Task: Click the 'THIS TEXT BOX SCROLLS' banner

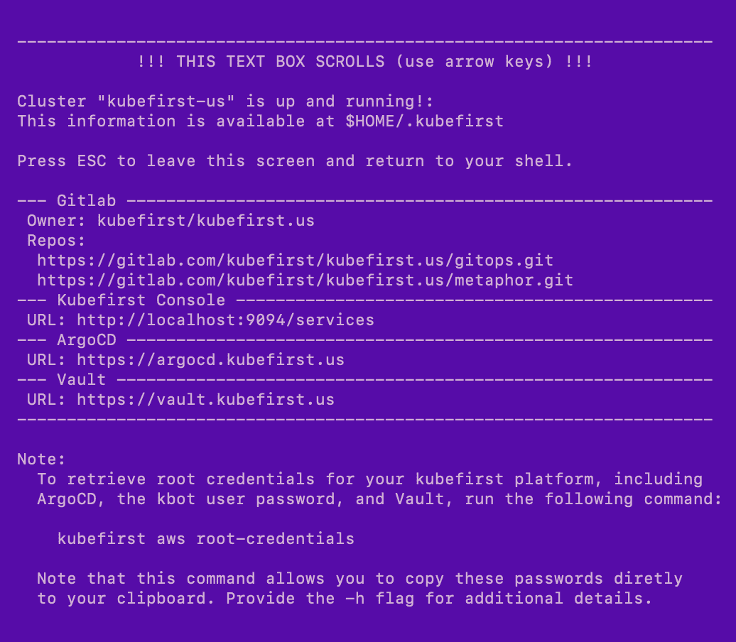Action: click(x=364, y=62)
